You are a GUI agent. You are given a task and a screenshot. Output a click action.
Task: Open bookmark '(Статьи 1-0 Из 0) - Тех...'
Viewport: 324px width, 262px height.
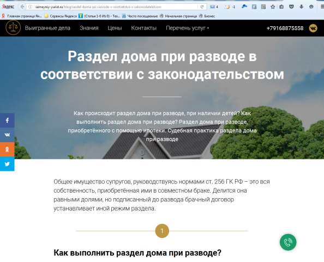pos(99,16)
